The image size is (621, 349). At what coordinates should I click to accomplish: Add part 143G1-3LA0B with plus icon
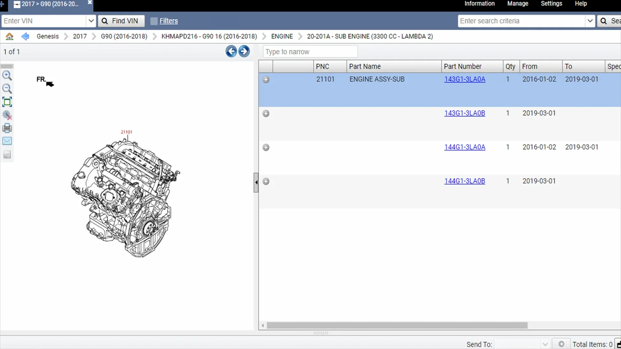coord(266,113)
